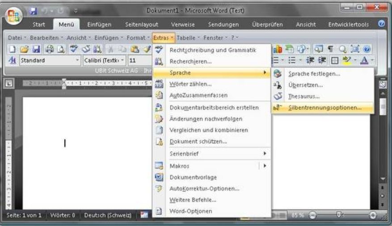Expand the Makros submenu arrow
The width and height of the screenshot is (392, 226).
click(x=265, y=166)
